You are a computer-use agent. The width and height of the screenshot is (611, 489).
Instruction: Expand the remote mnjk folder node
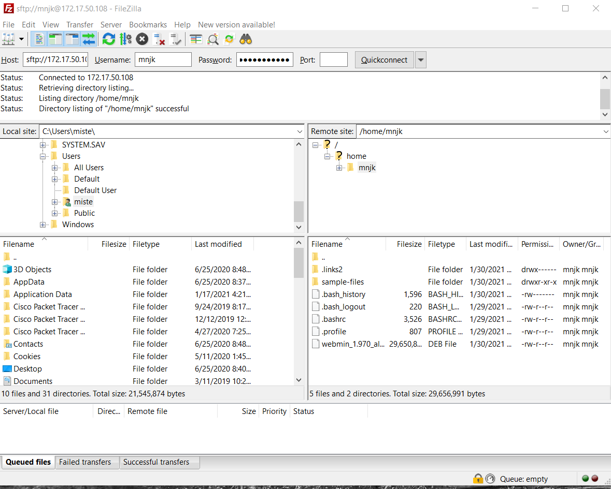tap(339, 168)
